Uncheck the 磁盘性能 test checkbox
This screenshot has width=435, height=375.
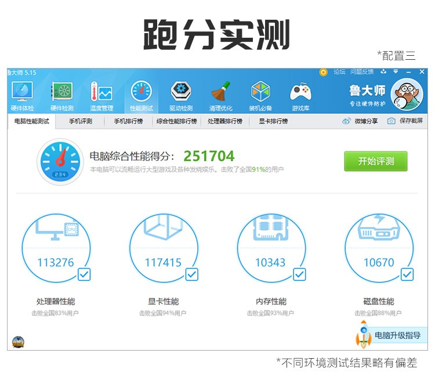click(x=407, y=275)
